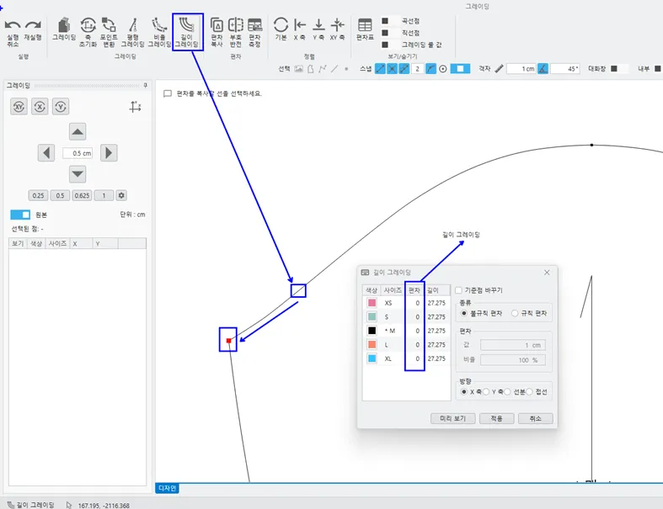Choose Y 축 as the direction
The width and height of the screenshot is (663, 509).
click(x=487, y=392)
